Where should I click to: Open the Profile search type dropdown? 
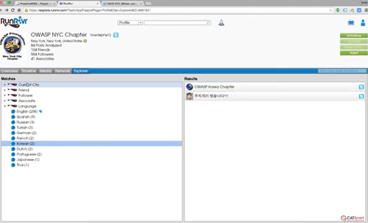130,23
